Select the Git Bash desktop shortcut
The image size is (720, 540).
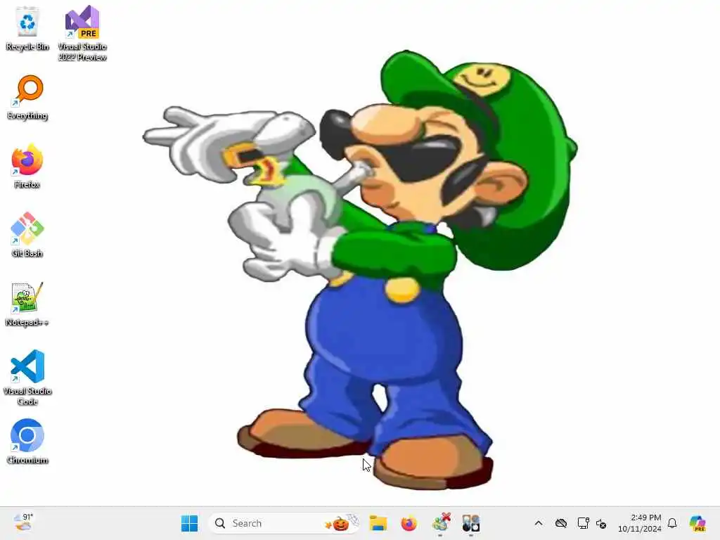(27, 235)
